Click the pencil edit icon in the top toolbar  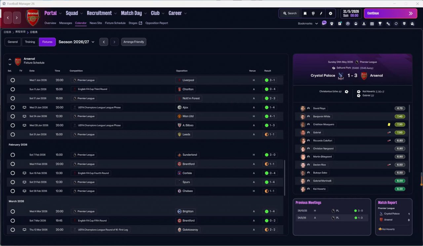(321, 14)
